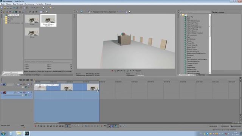Pause playback in video preview transport

click(x=124, y=71)
